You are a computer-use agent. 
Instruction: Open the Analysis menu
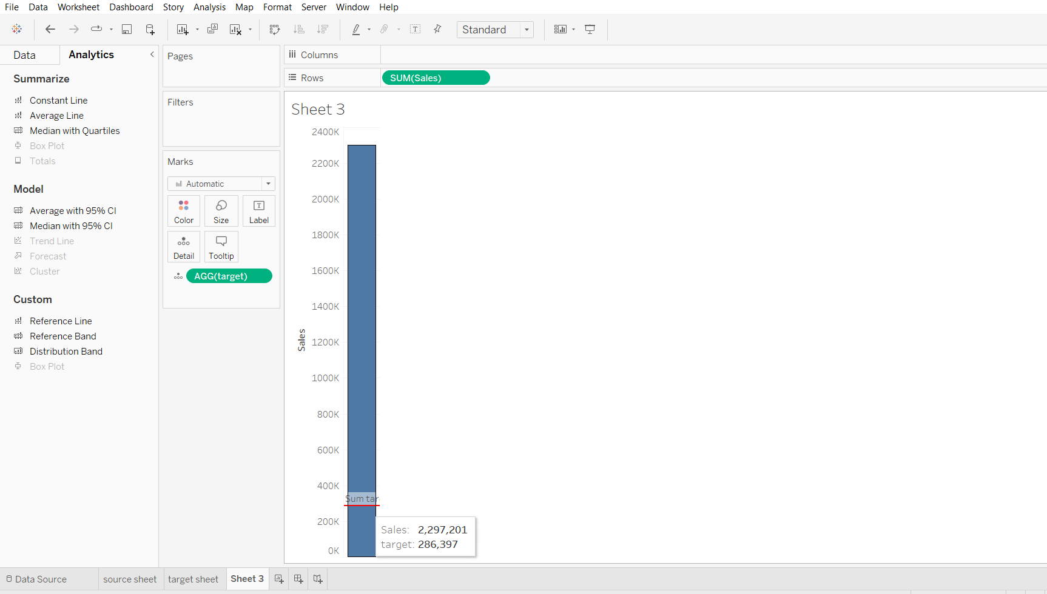[209, 7]
